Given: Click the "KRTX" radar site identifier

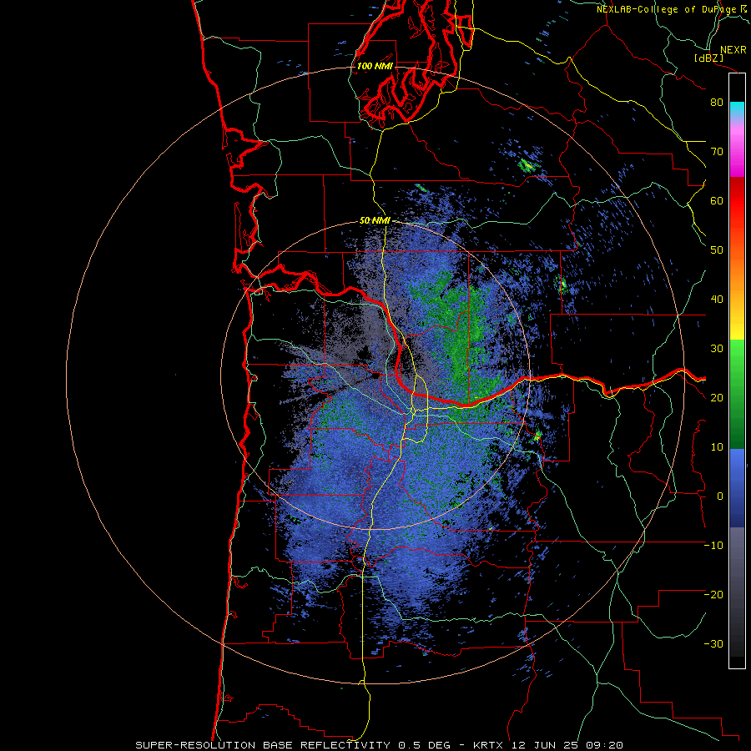Looking at the screenshot, I should [x=490, y=745].
